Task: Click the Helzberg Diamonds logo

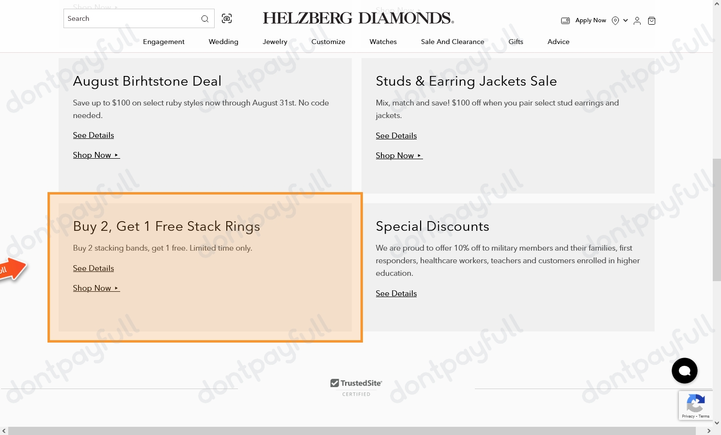Action: (358, 17)
